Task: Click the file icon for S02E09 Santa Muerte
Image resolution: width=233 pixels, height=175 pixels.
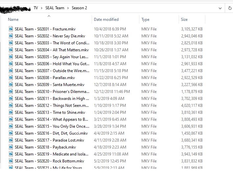Action: point(11,84)
